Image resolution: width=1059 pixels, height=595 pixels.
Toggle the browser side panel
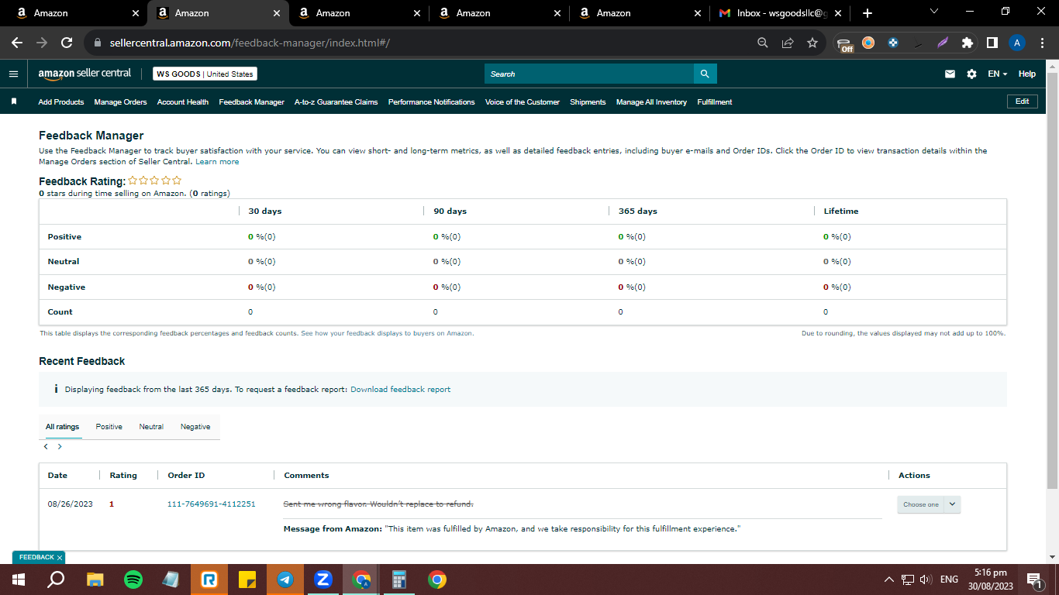pyautogui.click(x=992, y=43)
